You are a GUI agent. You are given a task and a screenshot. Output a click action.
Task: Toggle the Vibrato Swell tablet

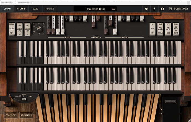(x=20, y=29)
